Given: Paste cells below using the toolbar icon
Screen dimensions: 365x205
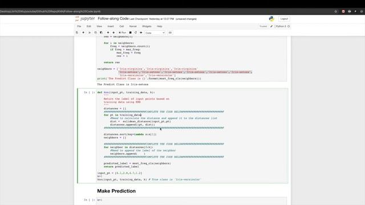Looking at the screenshot, I should [102, 33].
